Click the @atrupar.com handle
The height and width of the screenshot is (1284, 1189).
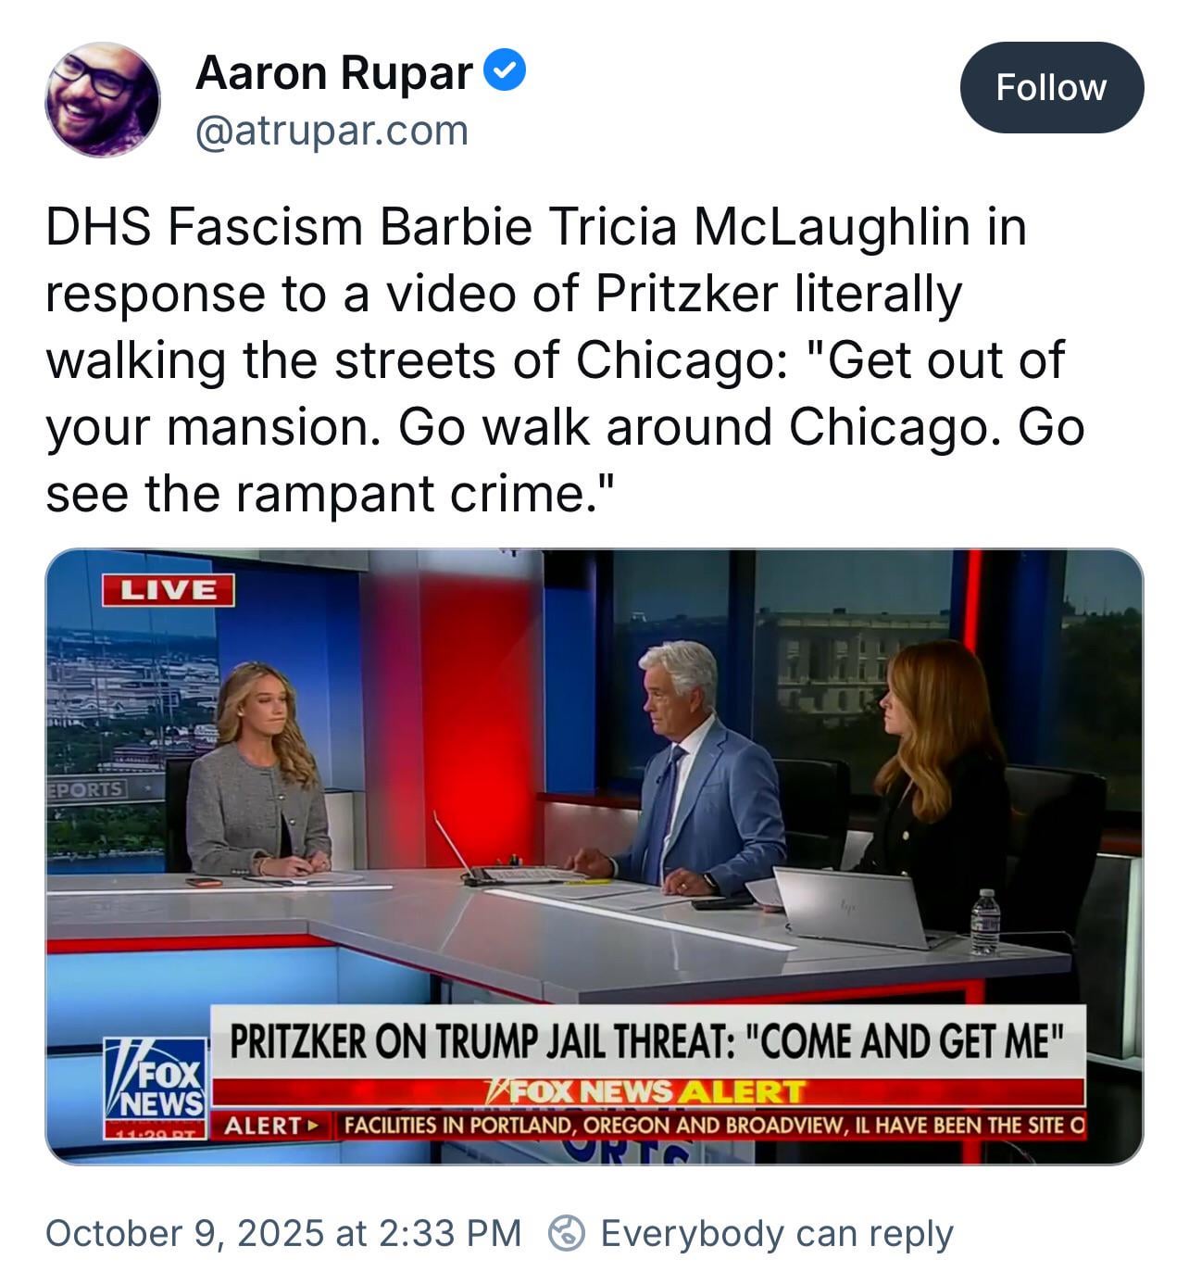(x=332, y=131)
